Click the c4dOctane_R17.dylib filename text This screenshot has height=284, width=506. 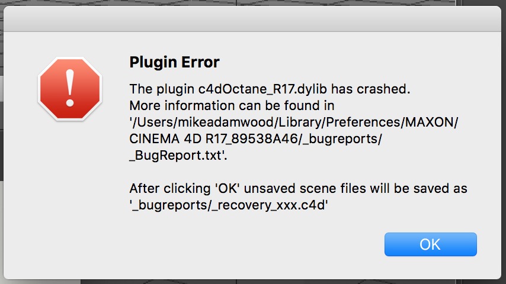pos(261,90)
